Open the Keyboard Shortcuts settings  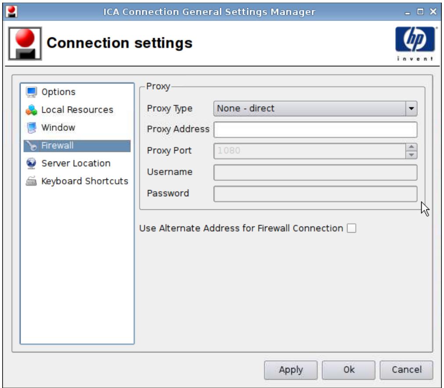pos(77,181)
